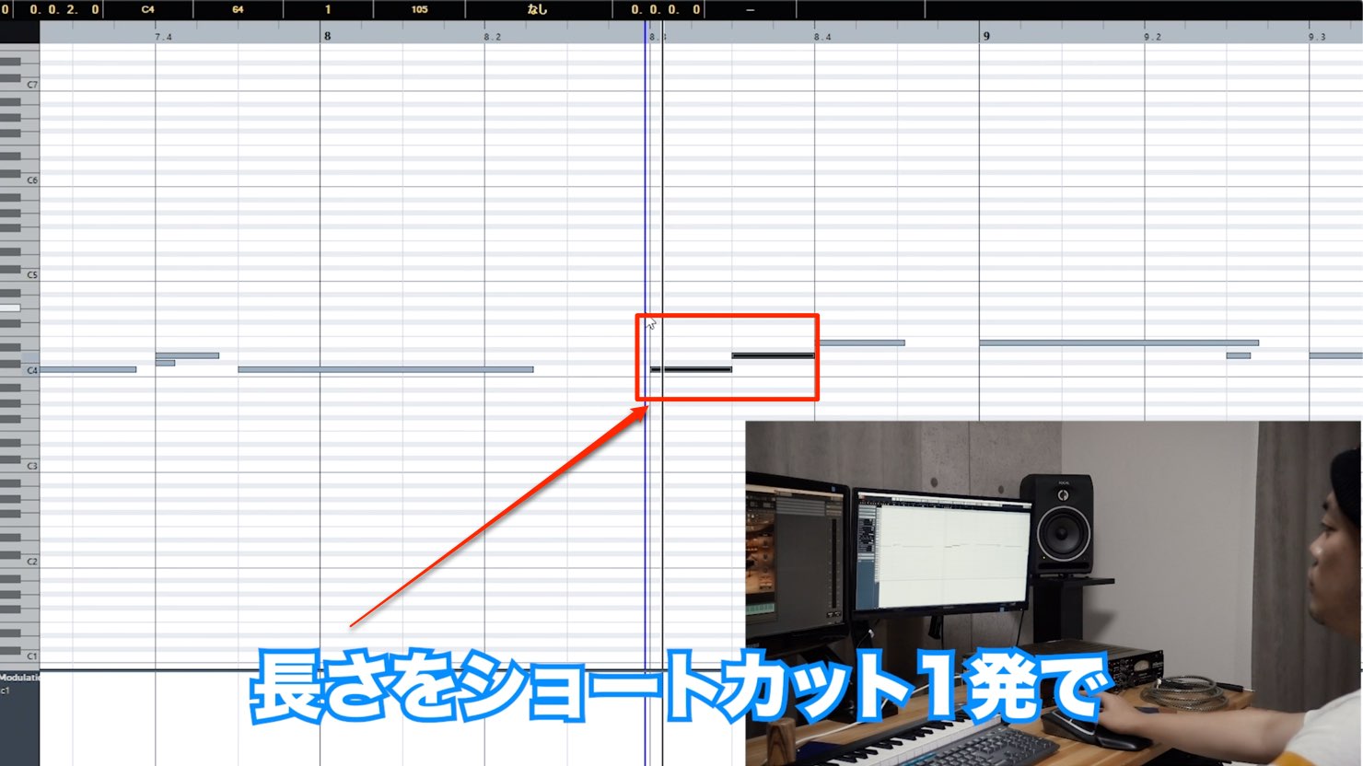Screen dimensions: 1363x766
Task: Select the C4 note ending before 7.4
Action: tap(88, 369)
